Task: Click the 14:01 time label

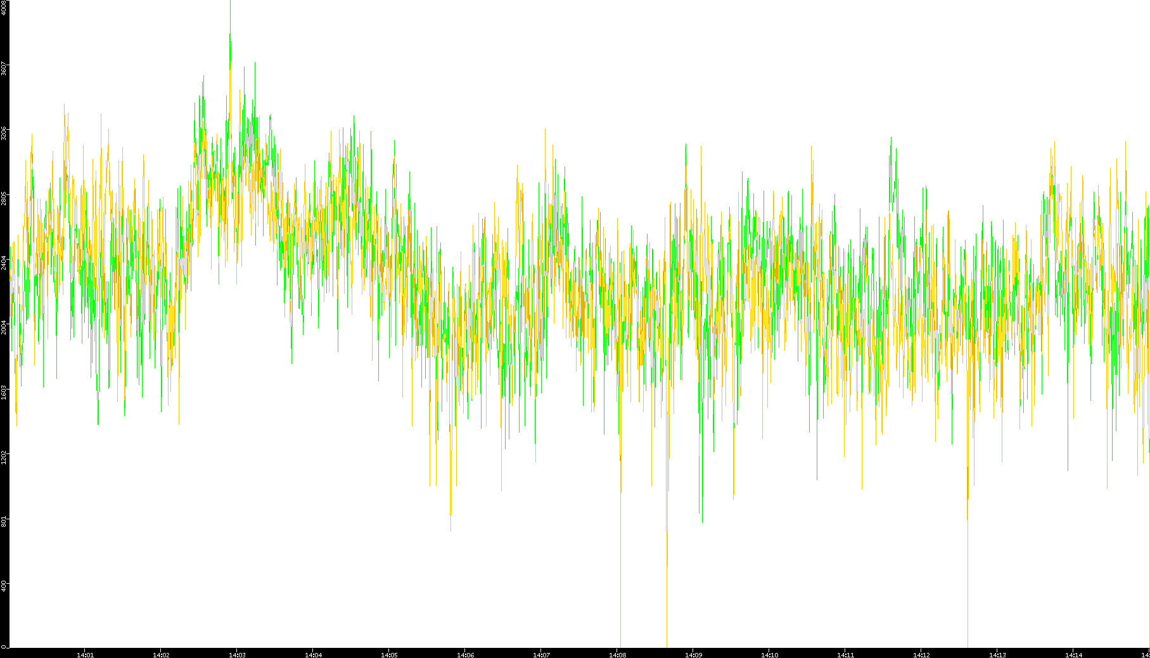Action: [85, 655]
